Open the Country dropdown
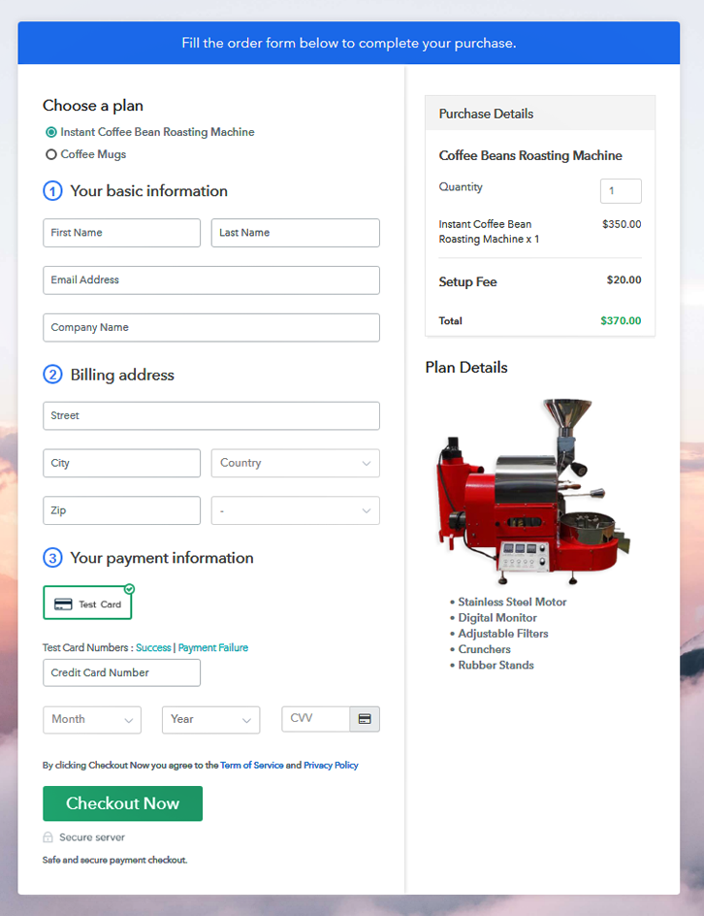Screen dimensions: 704x916 tap(296, 463)
